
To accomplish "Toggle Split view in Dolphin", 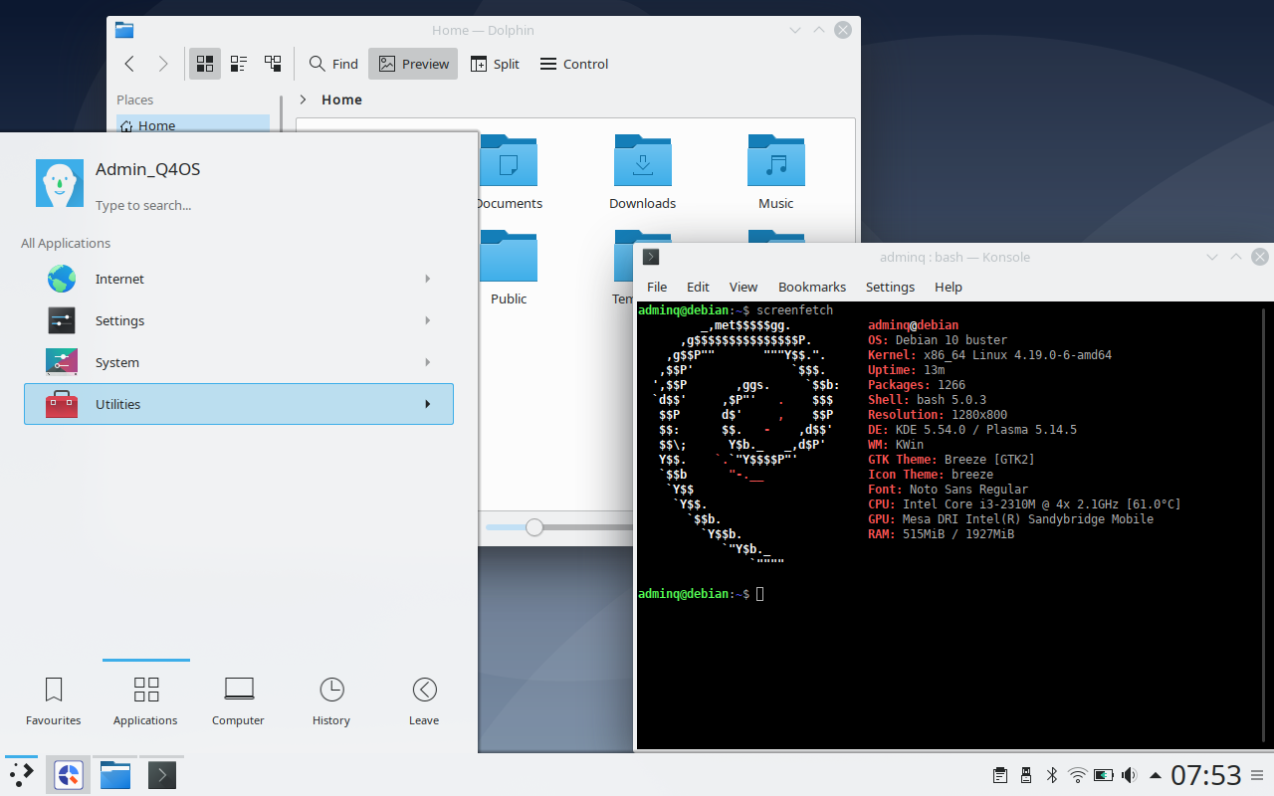I will (495, 64).
